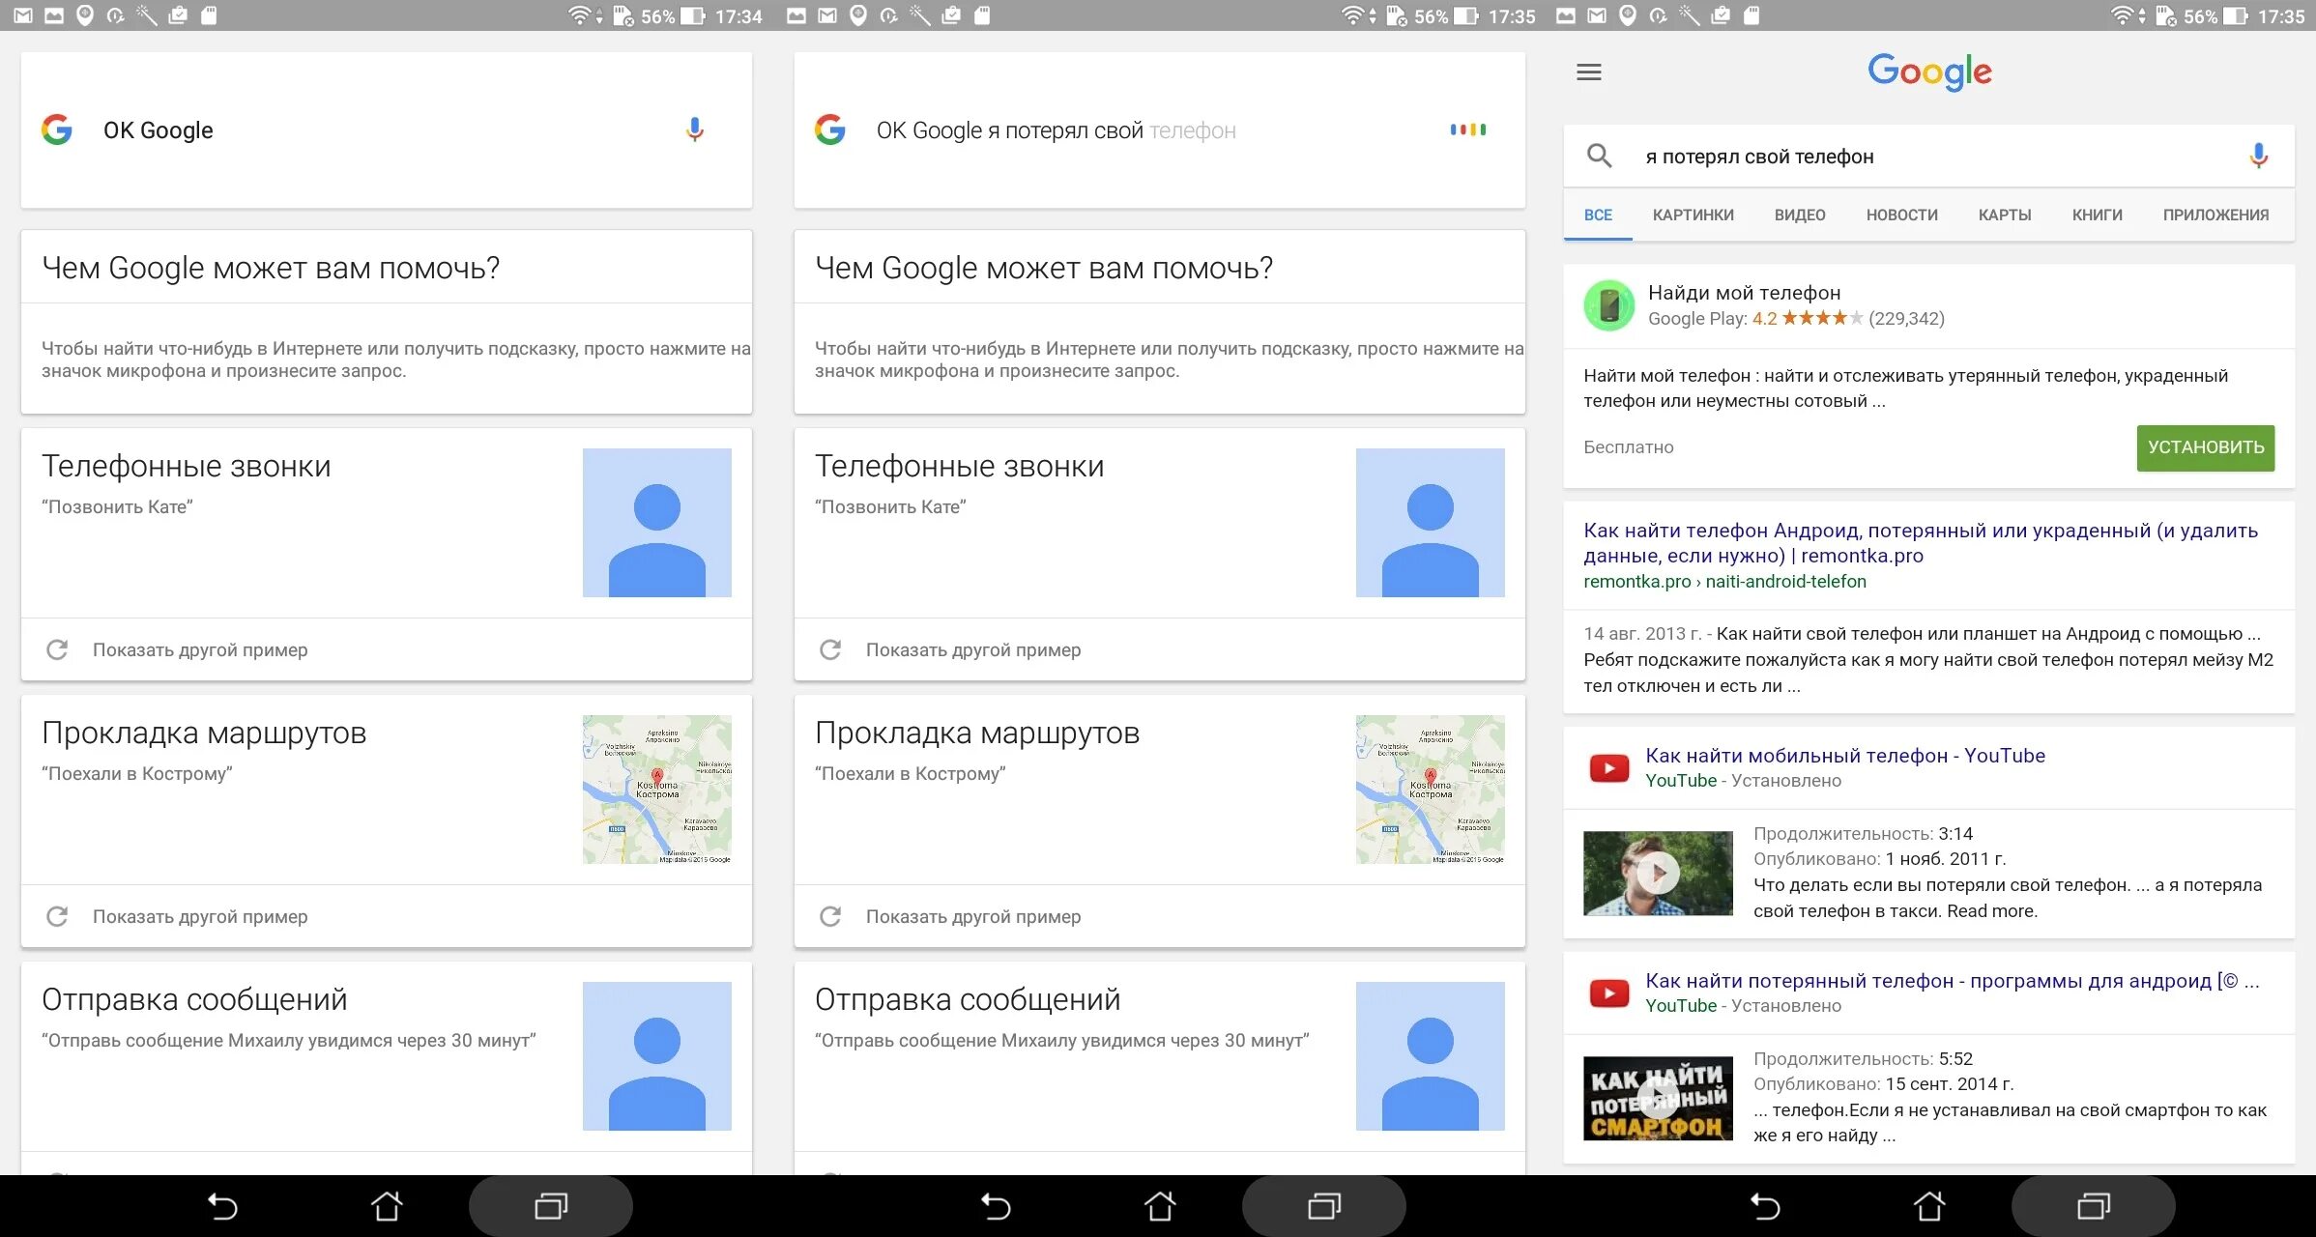Tap the YouTube icon beside Как найти мобильный телефон
This screenshot has height=1237, width=2316.
(x=1609, y=768)
